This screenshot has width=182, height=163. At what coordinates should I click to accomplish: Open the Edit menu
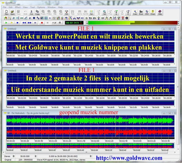(11, 7)
